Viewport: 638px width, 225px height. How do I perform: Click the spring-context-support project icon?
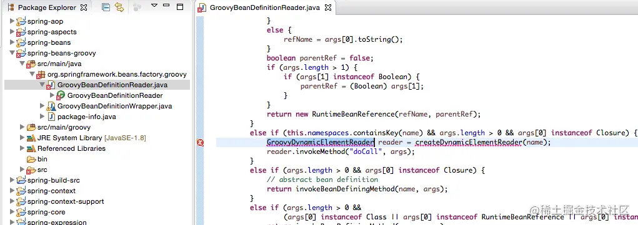(21, 202)
